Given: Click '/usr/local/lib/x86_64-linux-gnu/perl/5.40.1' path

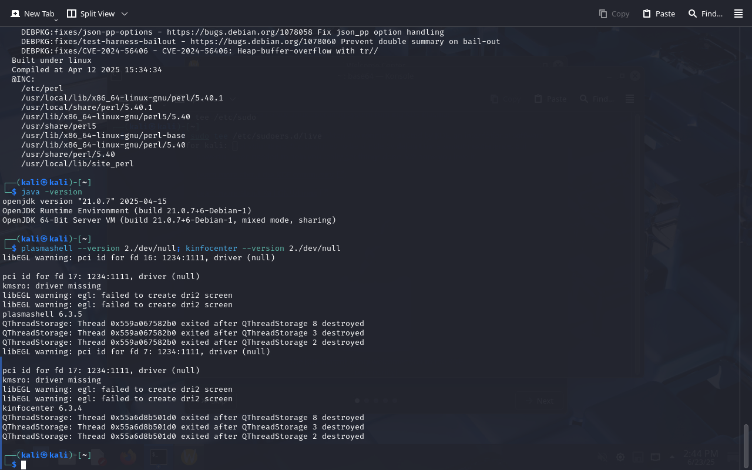Looking at the screenshot, I should point(122,98).
